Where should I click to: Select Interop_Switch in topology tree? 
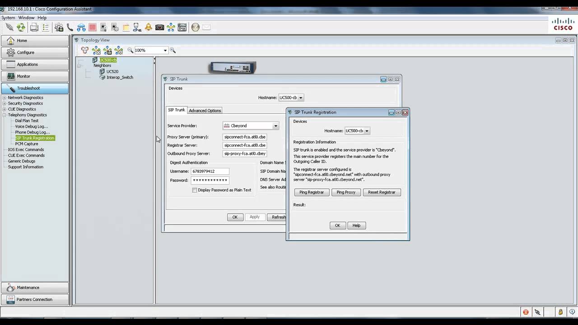point(120,77)
